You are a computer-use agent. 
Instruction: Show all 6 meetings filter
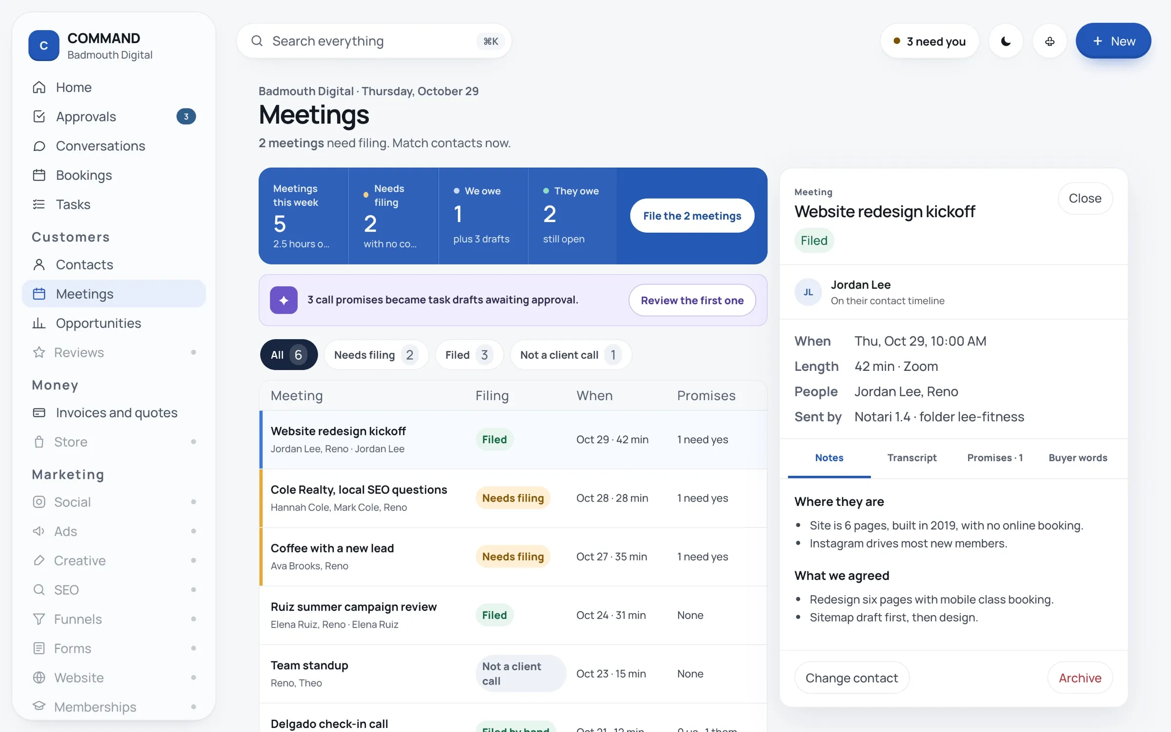pyautogui.click(x=289, y=355)
